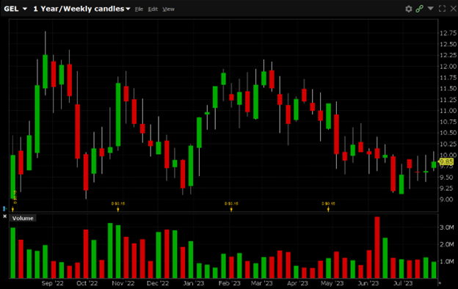This screenshot has width=458, height=289.
Task: Click the 3.0M volume axis label
Action: click(447, 227)
